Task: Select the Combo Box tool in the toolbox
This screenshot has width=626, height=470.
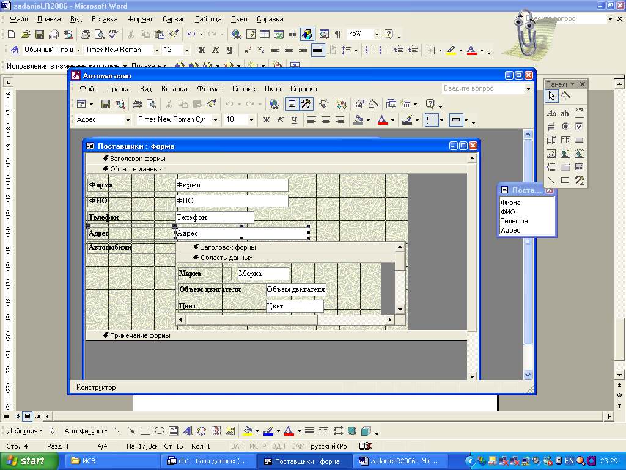Action: 551,140
